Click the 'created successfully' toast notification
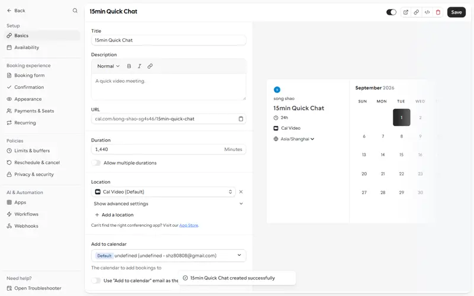 [236, 278]
